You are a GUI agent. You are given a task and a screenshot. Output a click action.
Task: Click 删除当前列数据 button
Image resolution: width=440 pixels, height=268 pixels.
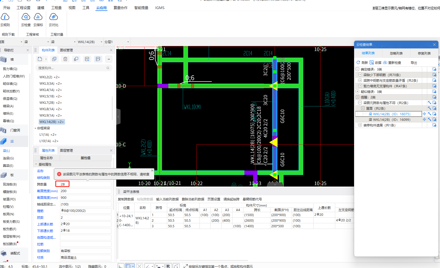click(x=193, y=199)
